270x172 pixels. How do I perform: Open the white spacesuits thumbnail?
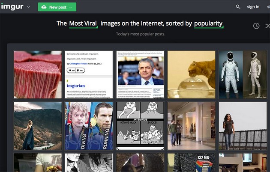pyautogui.click(x=243, y=74)
